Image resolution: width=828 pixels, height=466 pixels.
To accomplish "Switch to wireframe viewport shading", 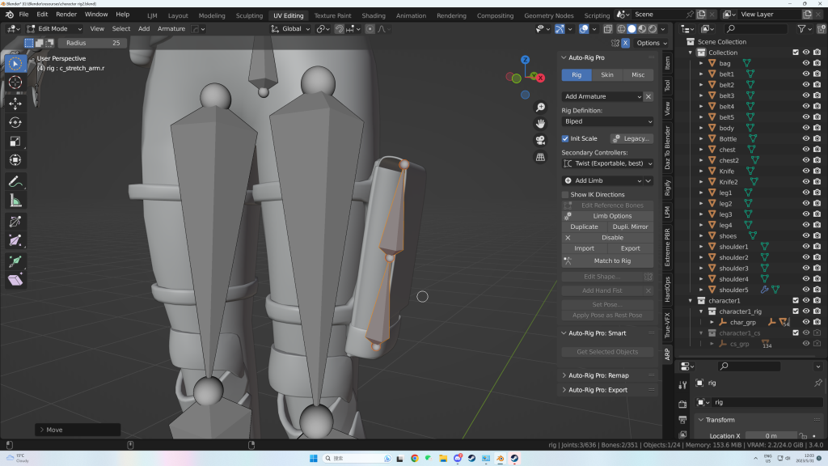I will [621, 29].
